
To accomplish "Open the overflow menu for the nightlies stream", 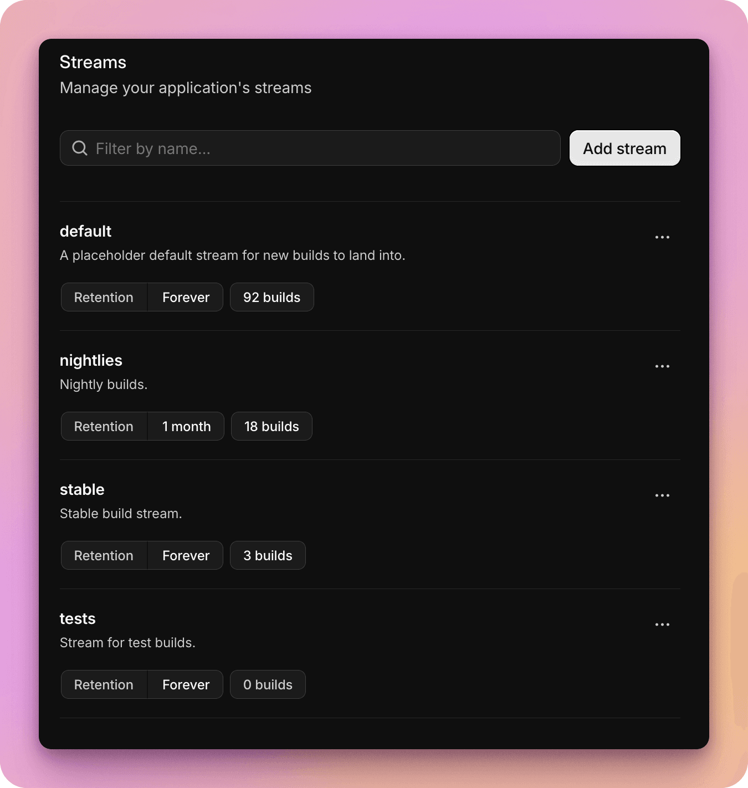I will (x=662, y=366).
